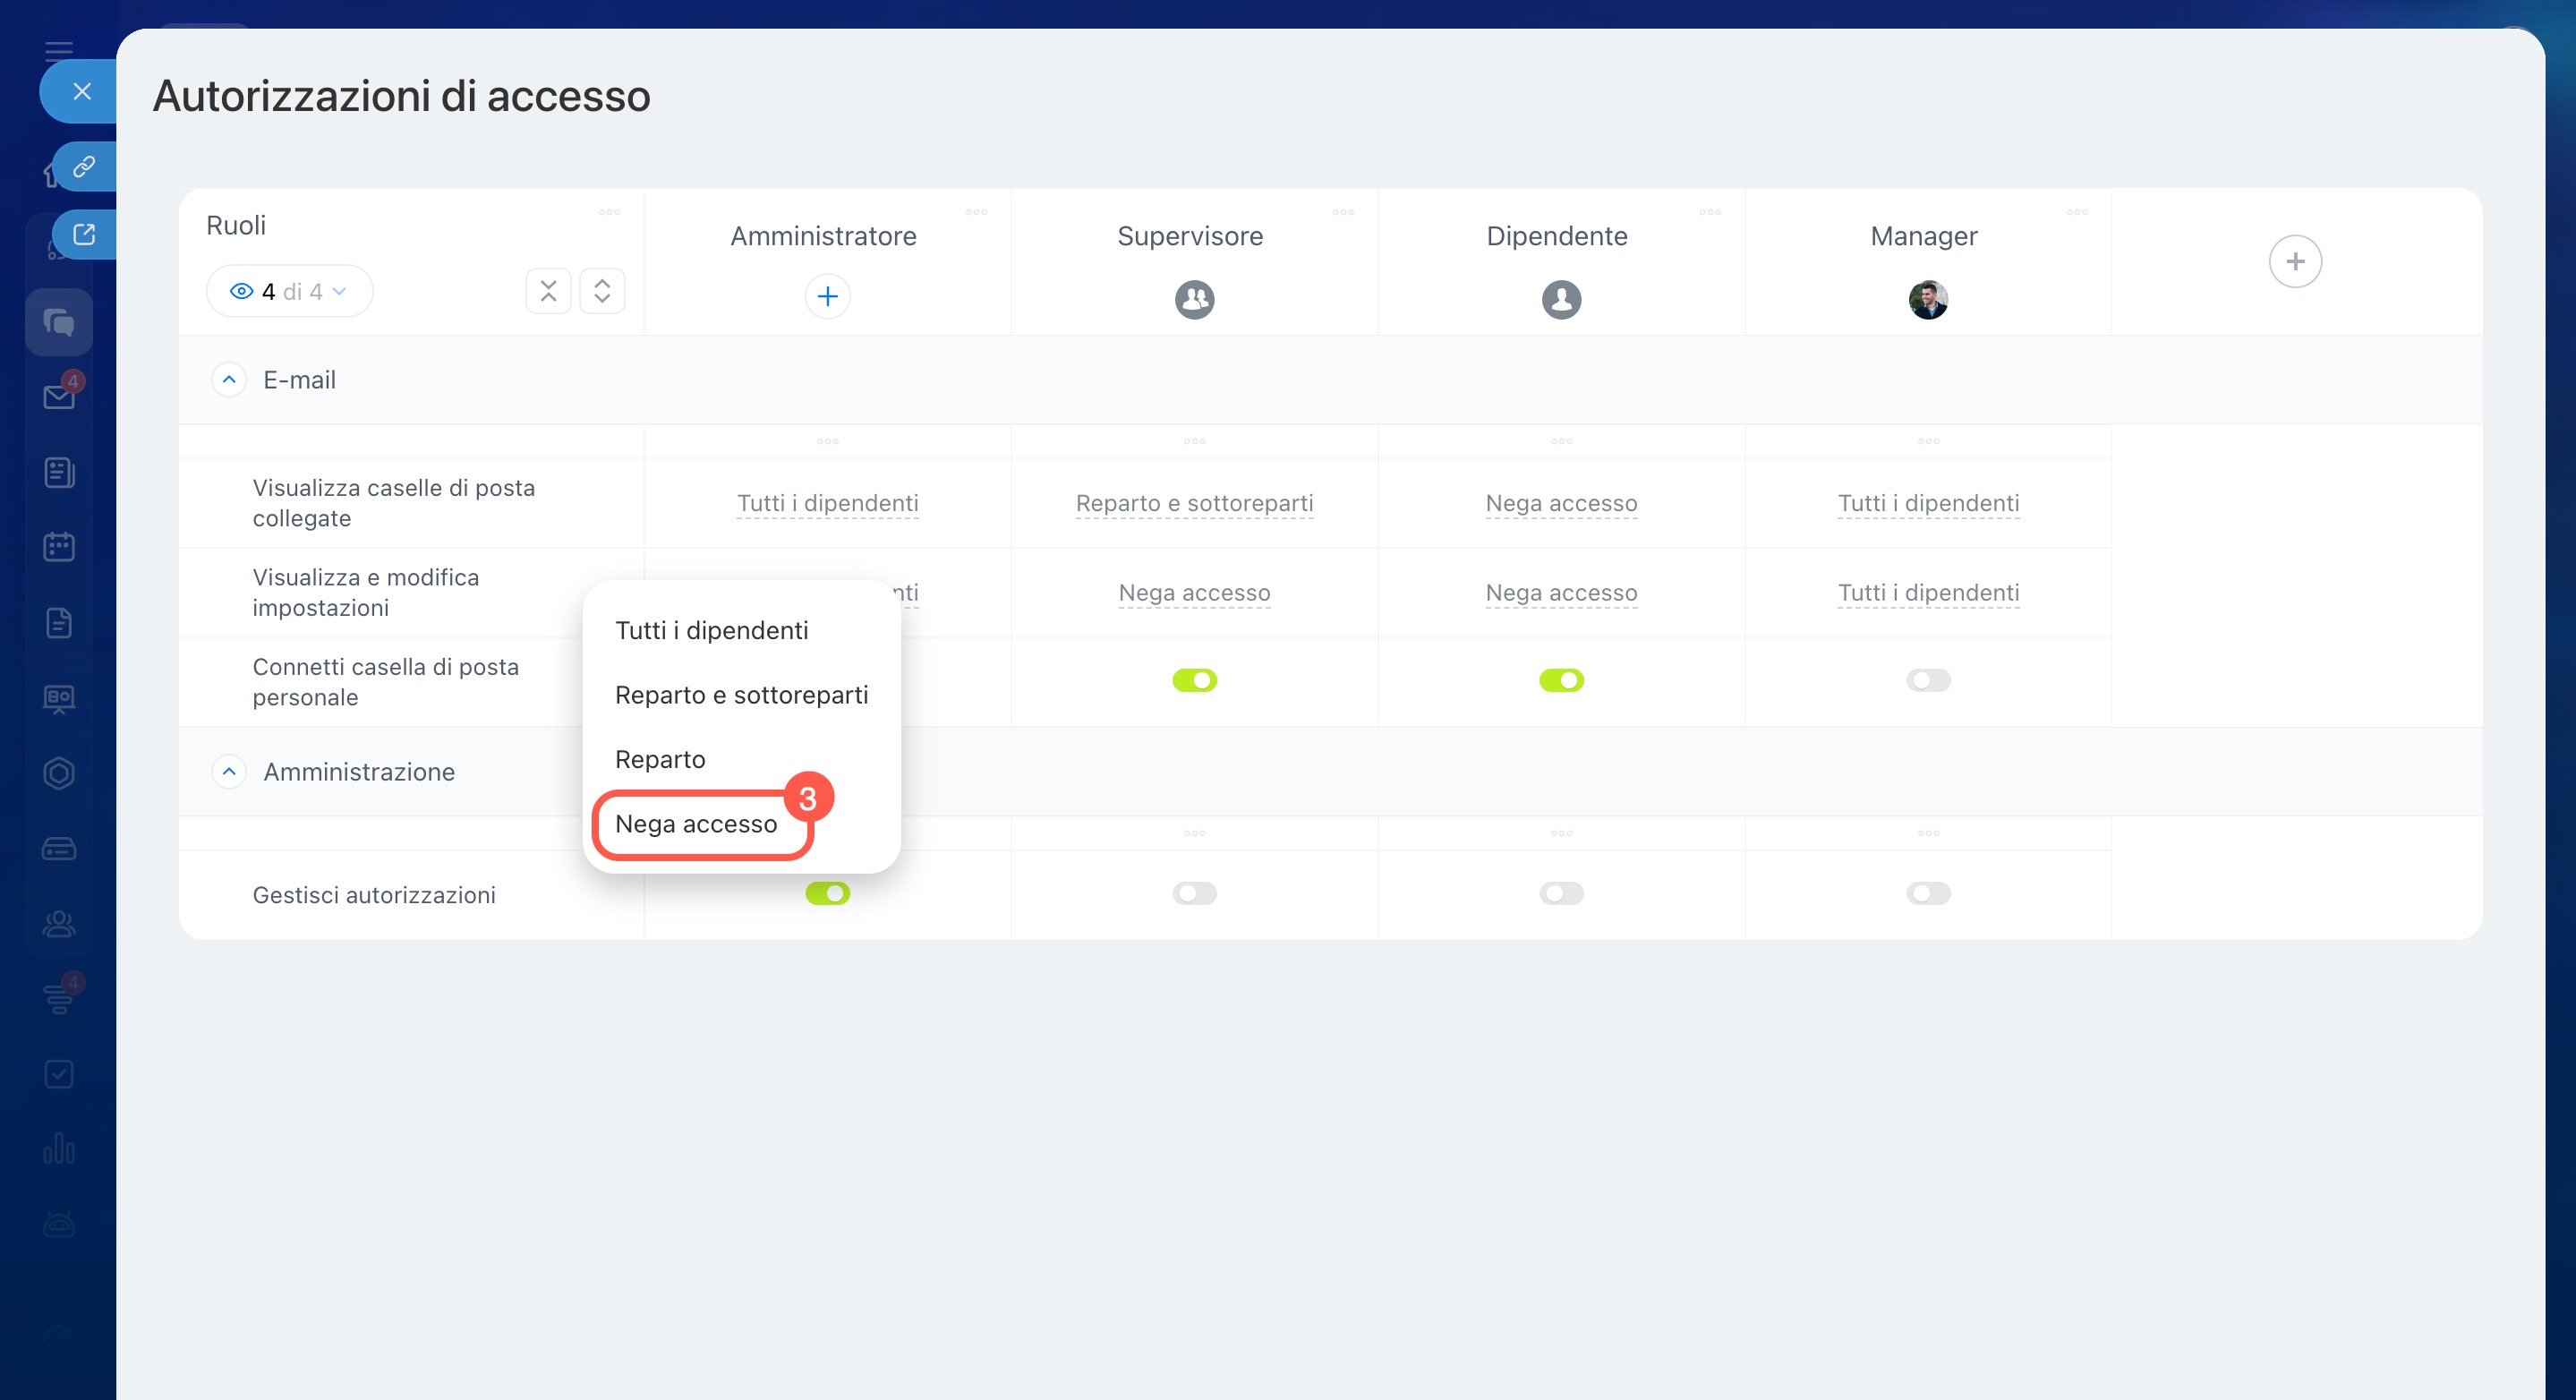Click Dipendente's Nega accesso for Visualizza caselle
The width and height of the screenshot is (2576, 1400).
point(1560,503)
